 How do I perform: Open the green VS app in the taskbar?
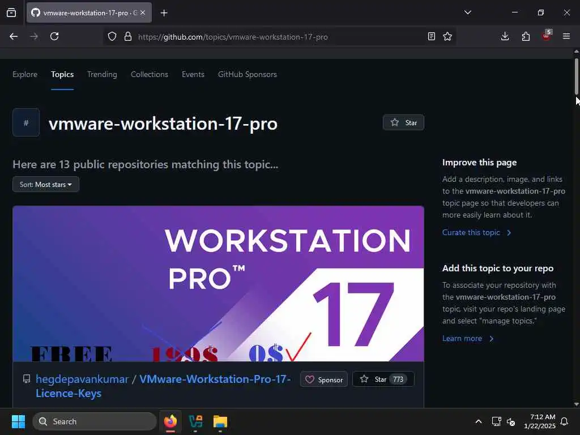coord(195,421)
